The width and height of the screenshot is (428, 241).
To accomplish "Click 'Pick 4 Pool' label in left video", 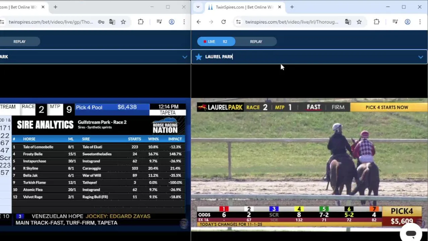I will (89, 107).
